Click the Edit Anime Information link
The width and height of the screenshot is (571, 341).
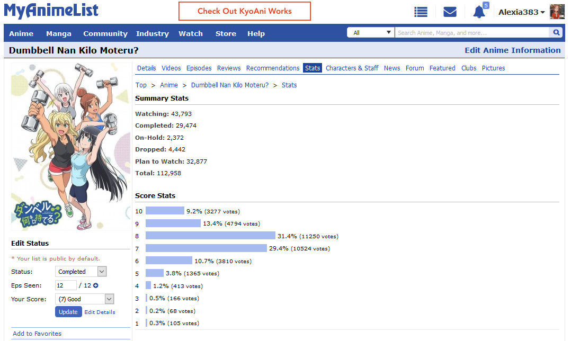coord(512,50)
